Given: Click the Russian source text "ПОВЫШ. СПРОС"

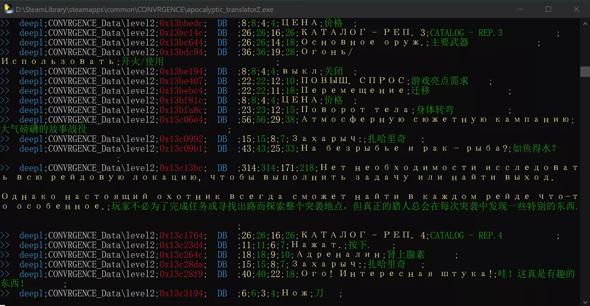Looking at the screenshot, I should pyautogui.click(x=353, y=81).
